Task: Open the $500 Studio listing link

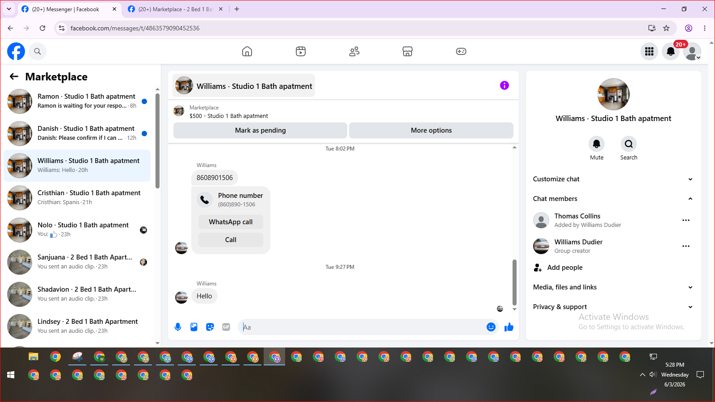Action: (x=229, y=116)
